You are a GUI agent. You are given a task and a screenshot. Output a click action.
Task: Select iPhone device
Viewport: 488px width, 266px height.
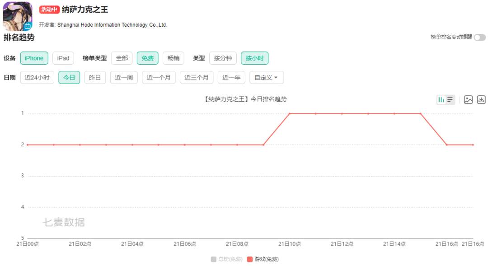[34, 58]
